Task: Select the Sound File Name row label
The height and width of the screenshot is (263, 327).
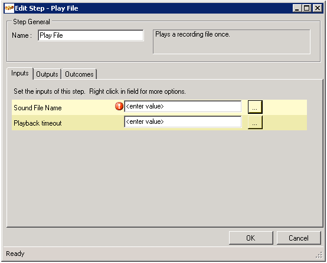Action: (x=38, y=108)
